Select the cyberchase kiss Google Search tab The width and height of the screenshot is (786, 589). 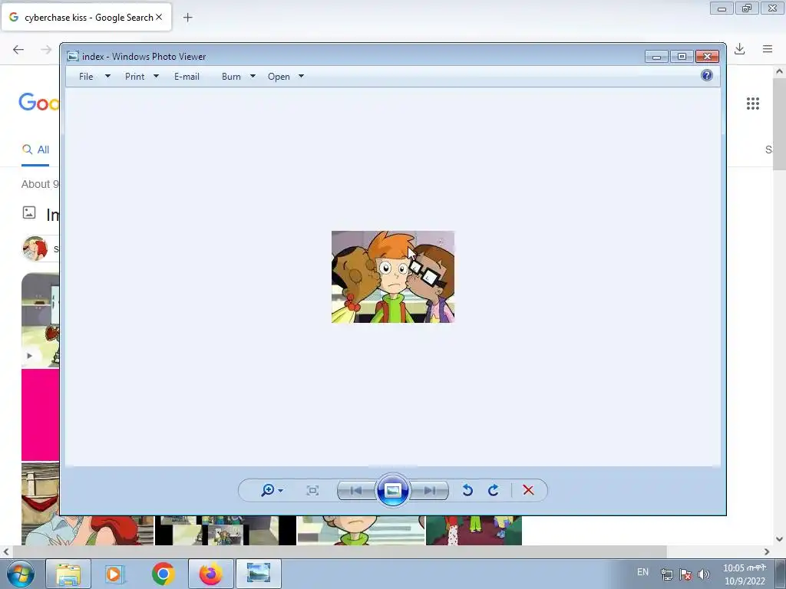[86, 18]
